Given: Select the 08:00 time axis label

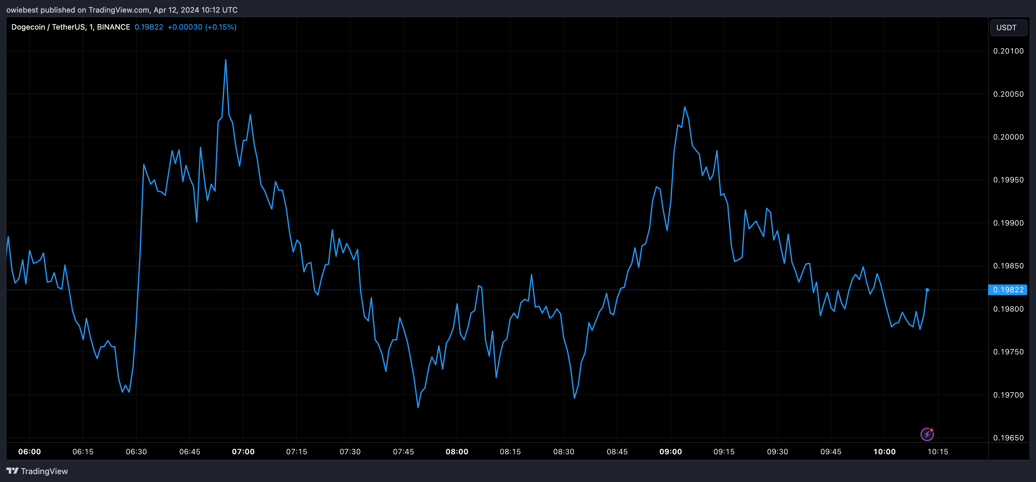Looking at the screenshot, I should (457, 451).
